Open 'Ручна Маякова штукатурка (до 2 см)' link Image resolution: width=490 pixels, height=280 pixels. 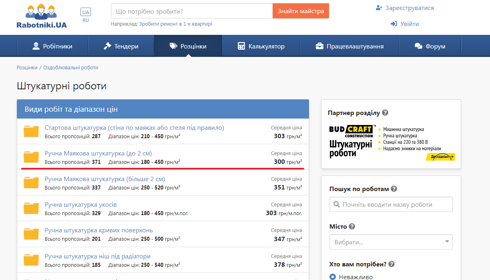[98, 153]
